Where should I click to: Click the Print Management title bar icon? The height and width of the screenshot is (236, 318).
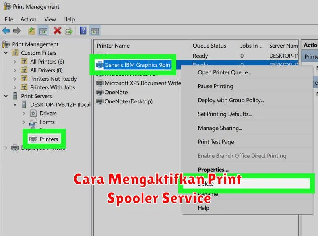(7, 6)
